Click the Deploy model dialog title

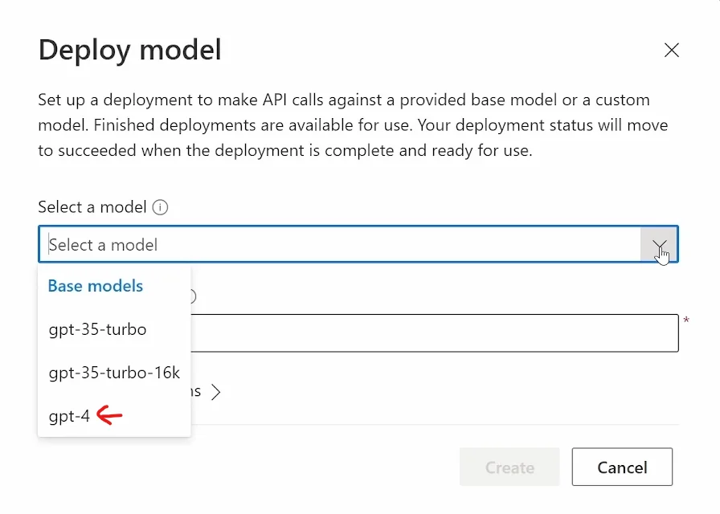click(129, 50)
